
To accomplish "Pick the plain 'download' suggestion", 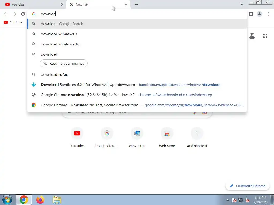I will pyautogui.click(x=137, y=54).
